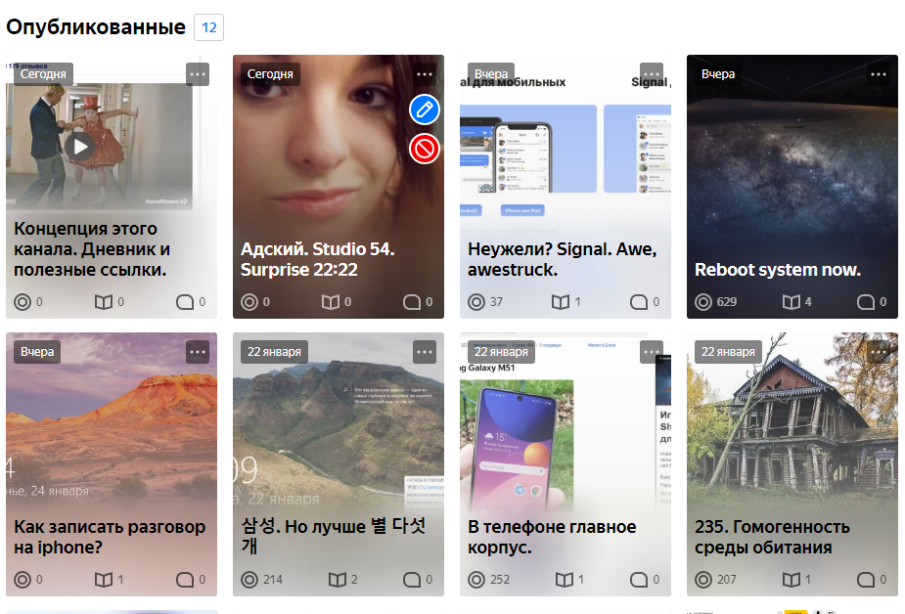
Task: Open the three-dots menu on the 'Концепция этого канала' card
Action: point(198,74)
